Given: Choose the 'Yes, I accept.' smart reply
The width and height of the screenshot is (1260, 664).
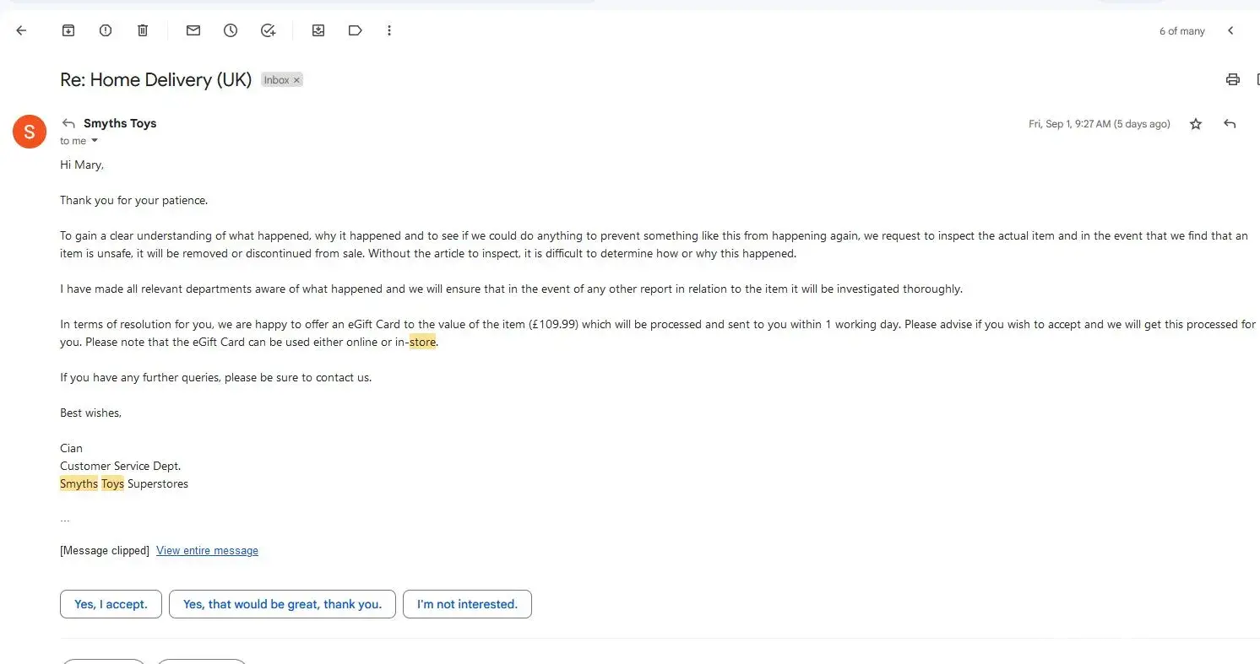Looking at the screenshot, I should tap(111, 604).
